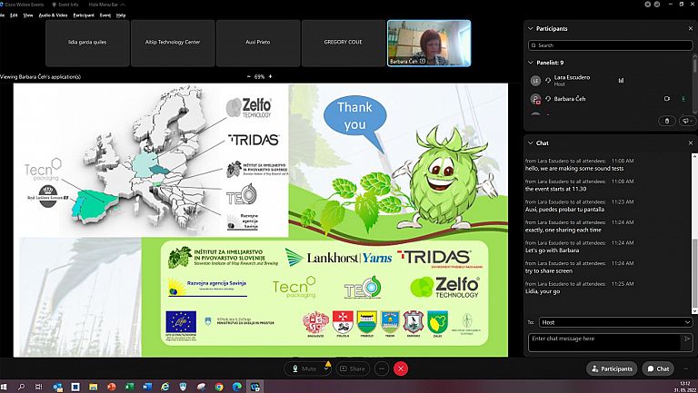
Task: Open the Participant menu
Action: pos(84,15)
